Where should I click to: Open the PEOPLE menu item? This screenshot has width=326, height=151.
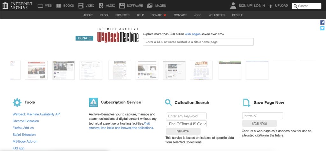(x=237, y=15)
